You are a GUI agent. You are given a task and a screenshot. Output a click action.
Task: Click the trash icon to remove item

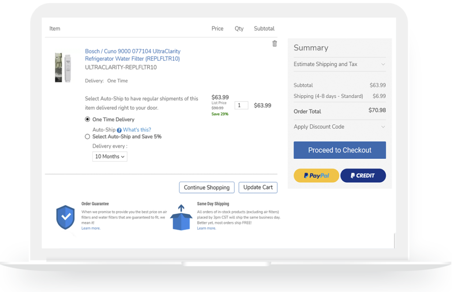click(275, 43)
